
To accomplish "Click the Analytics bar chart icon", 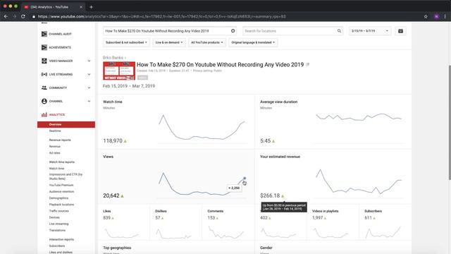I will pyautogui.click(x=44, y=114).
